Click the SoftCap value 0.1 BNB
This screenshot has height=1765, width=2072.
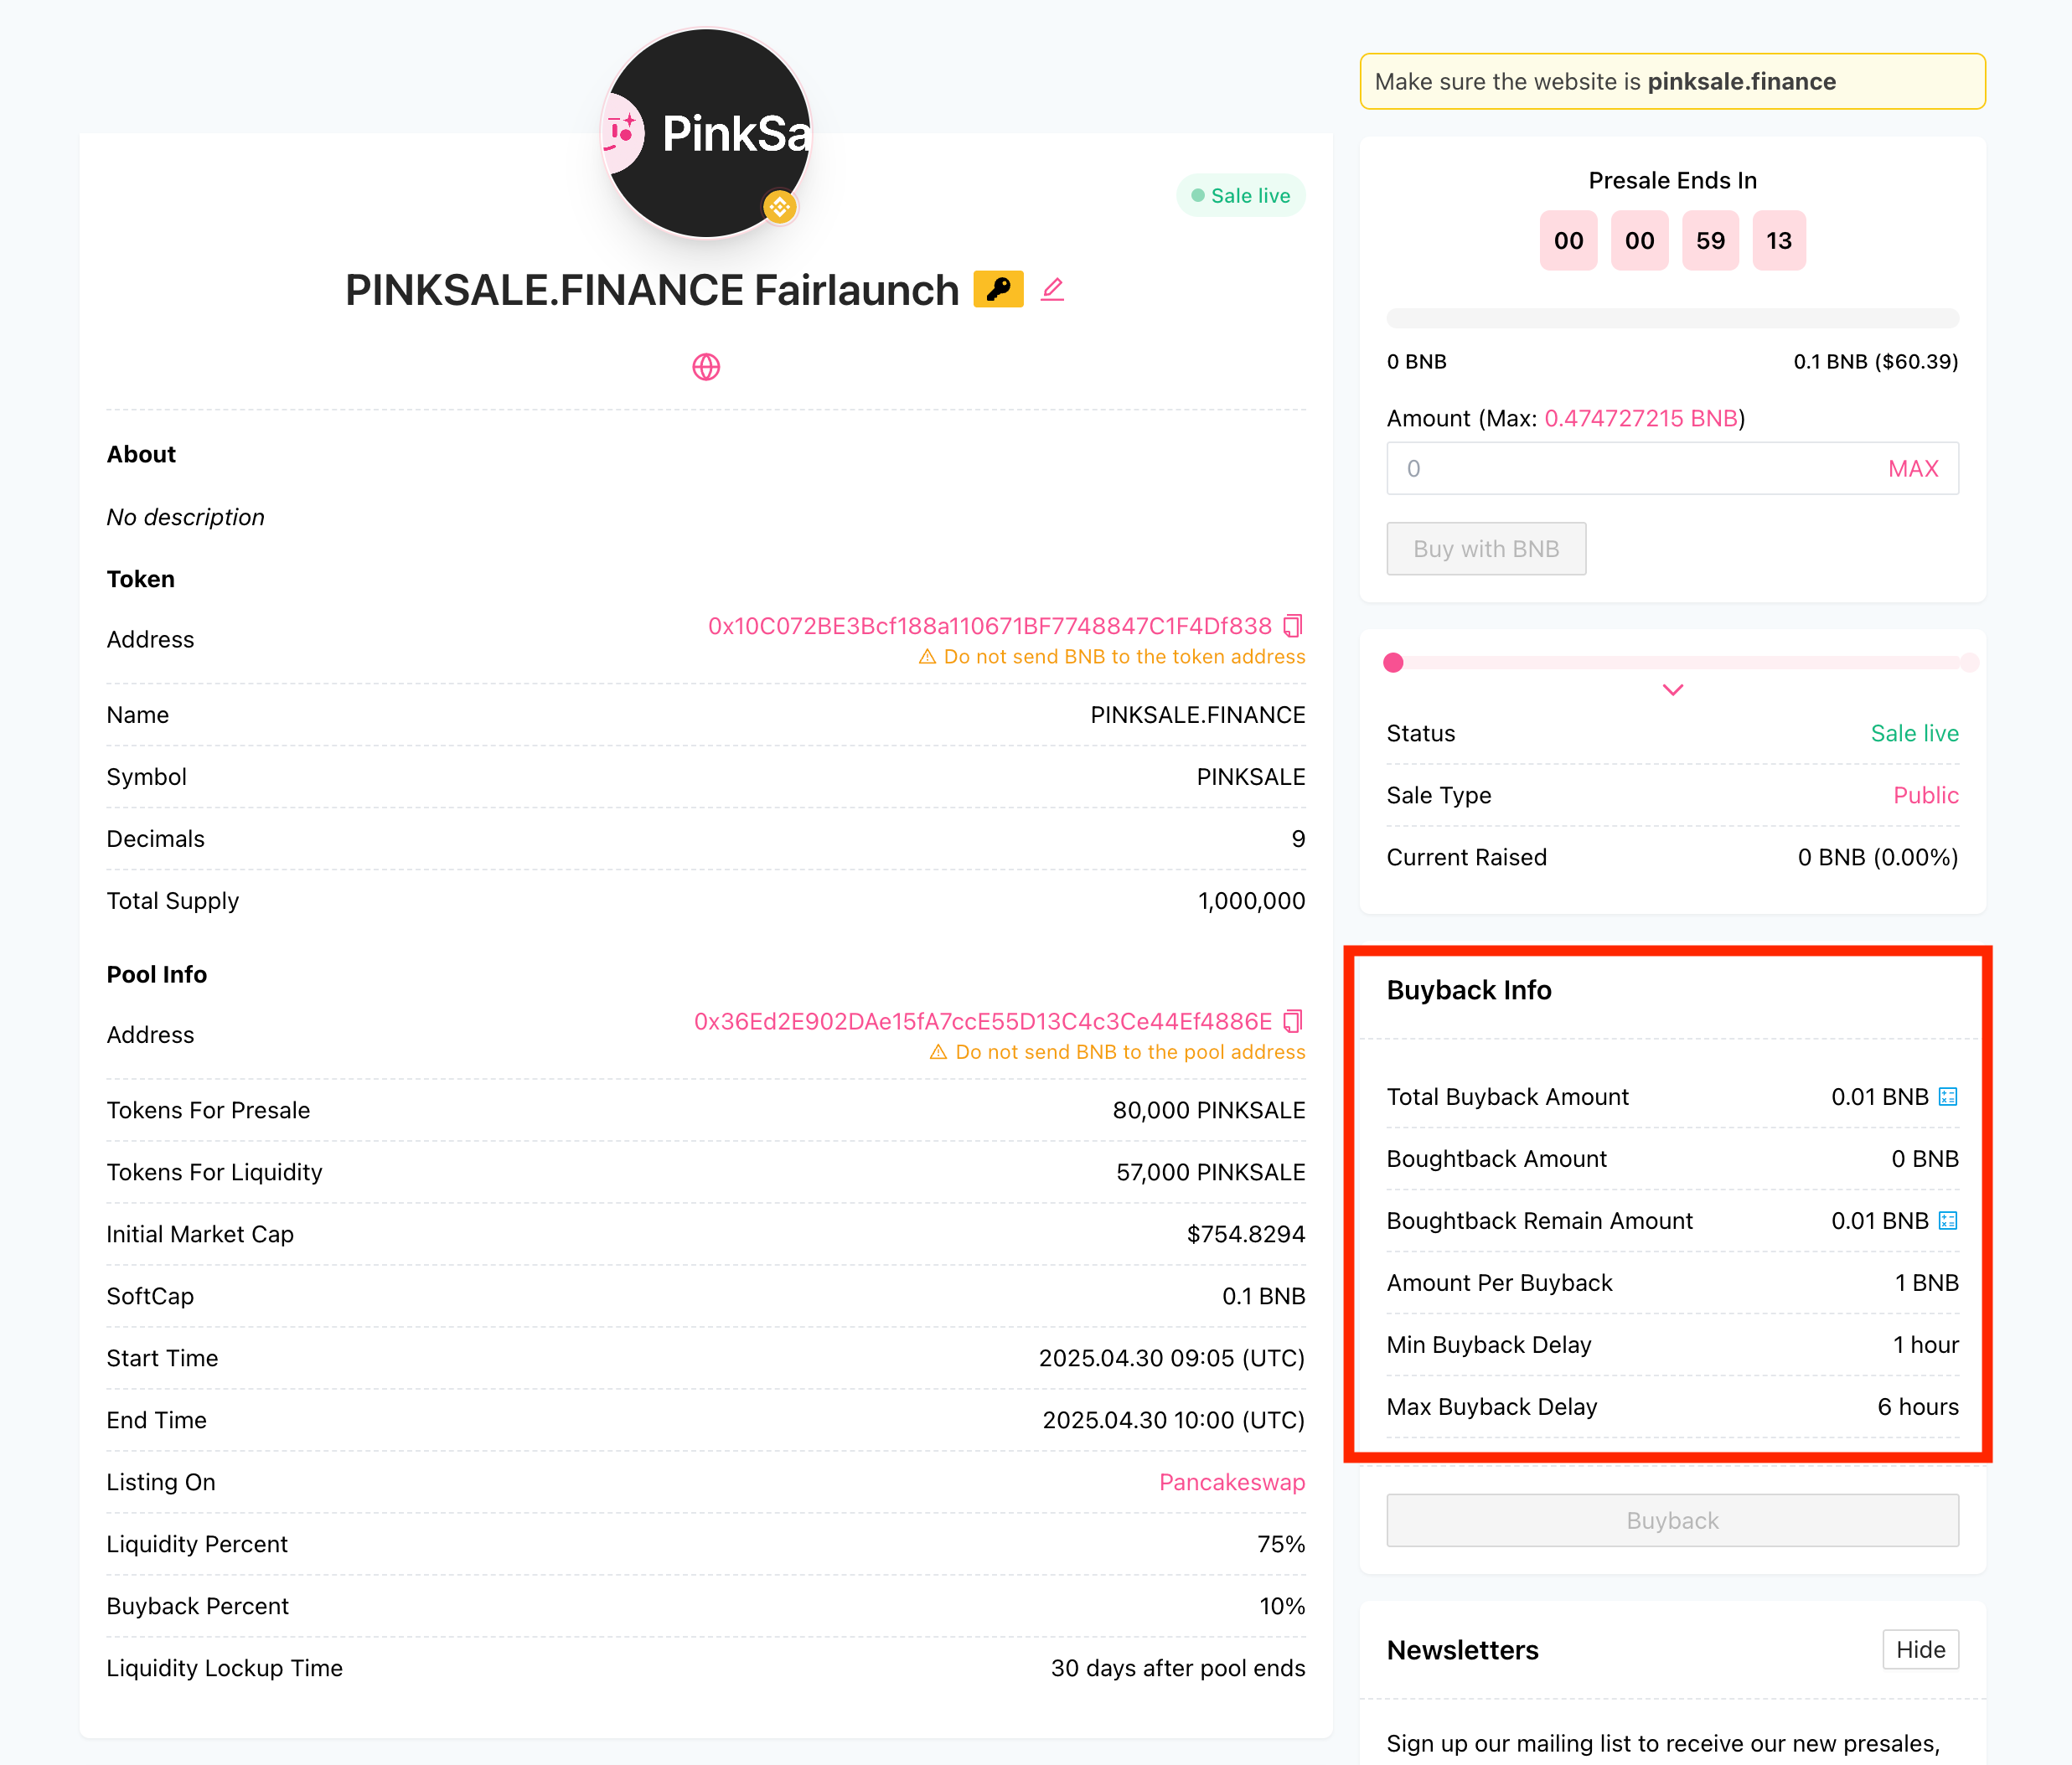point(1263,1296)
